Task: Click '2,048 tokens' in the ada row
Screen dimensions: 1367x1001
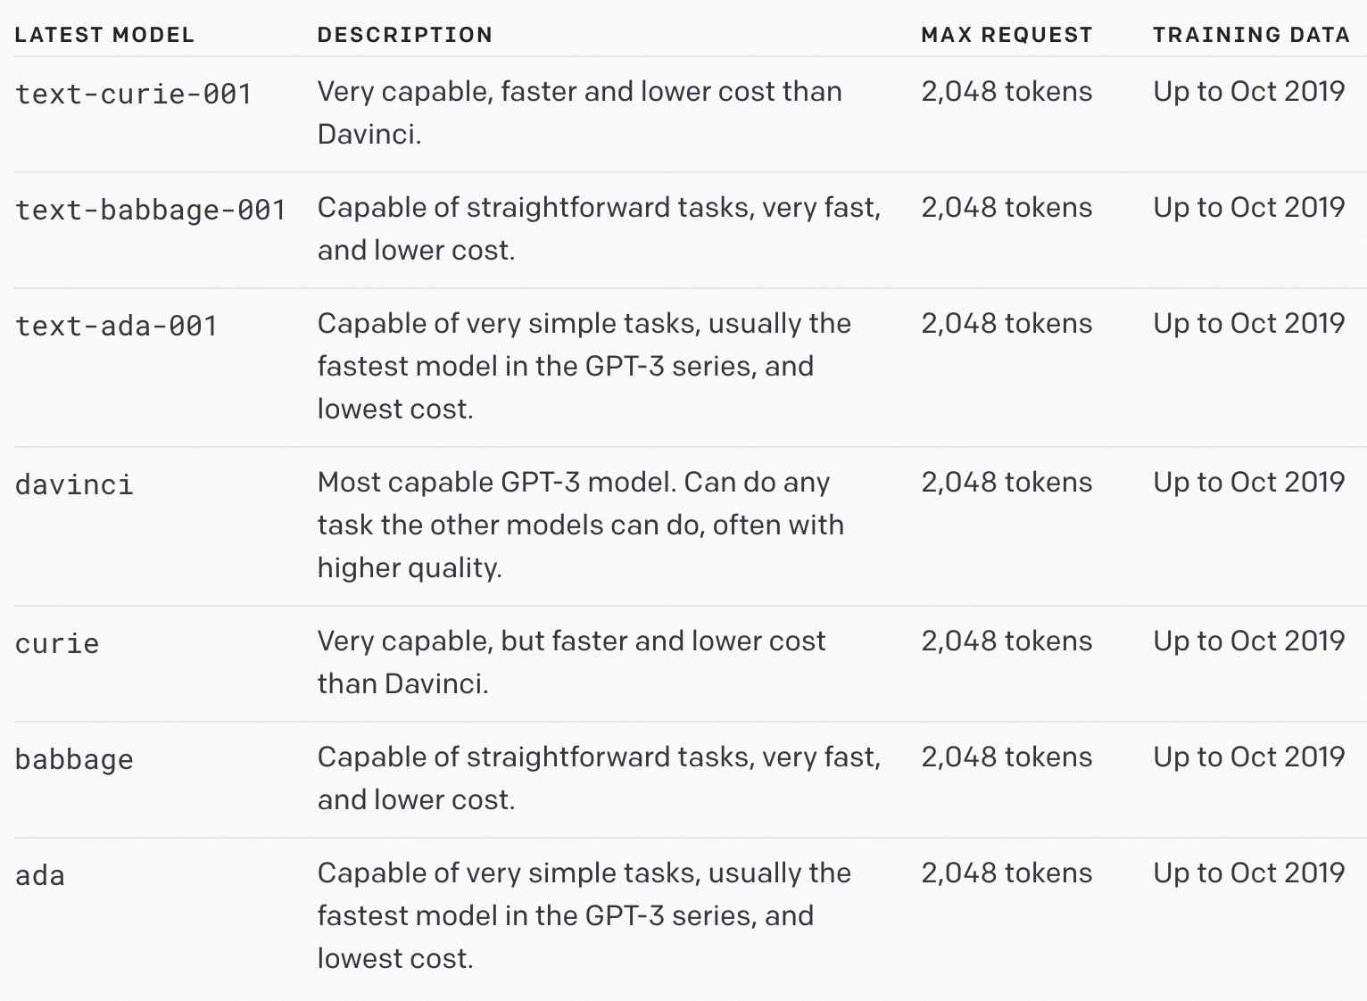Action: tap(1007, 873)
